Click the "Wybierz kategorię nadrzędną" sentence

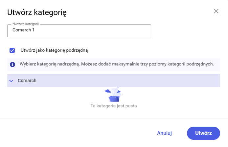click(48, 64)
